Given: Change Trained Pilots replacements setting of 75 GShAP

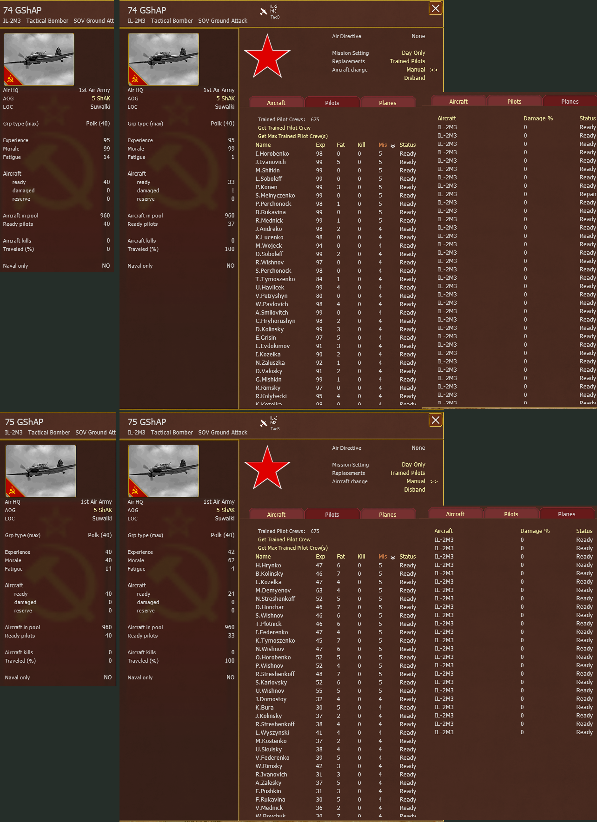Looking at the screenshot, I should click(x=407, y=473).
